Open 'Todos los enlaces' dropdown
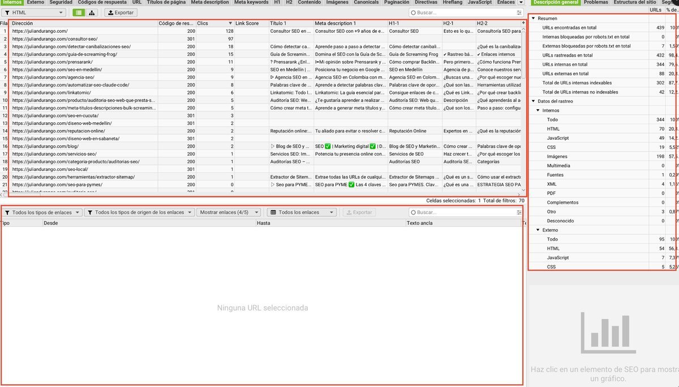679x387 pixels. (302, 213)
